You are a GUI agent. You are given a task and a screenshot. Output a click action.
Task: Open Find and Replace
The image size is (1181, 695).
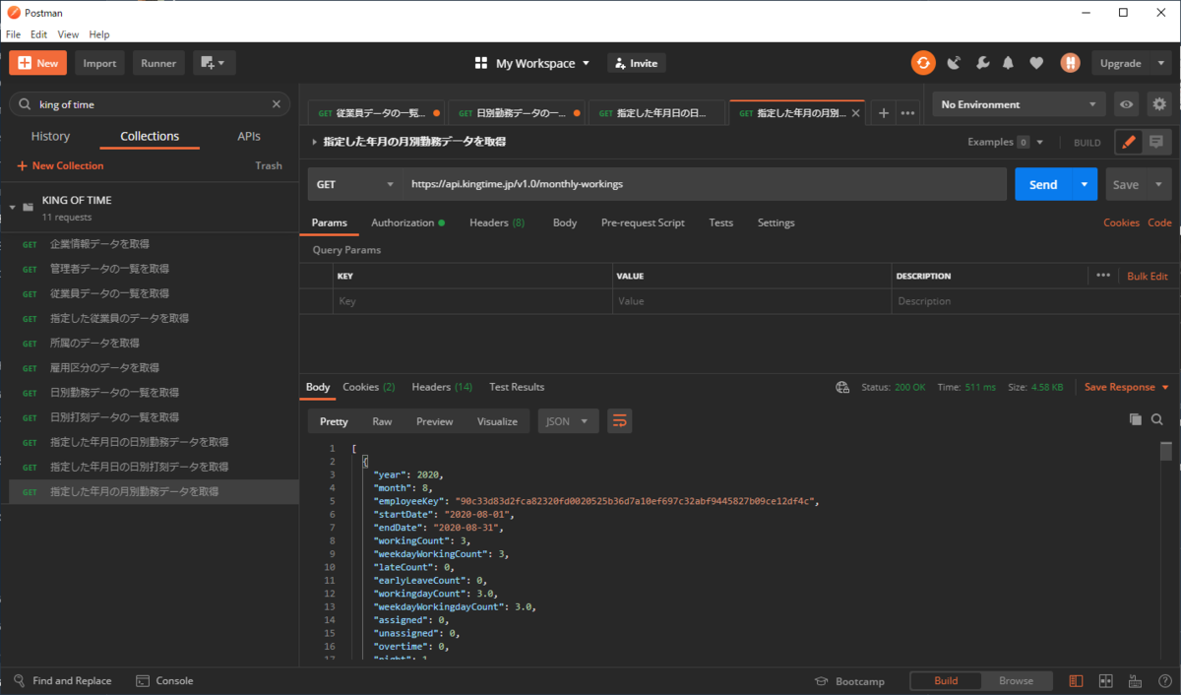tap(62, 680)
